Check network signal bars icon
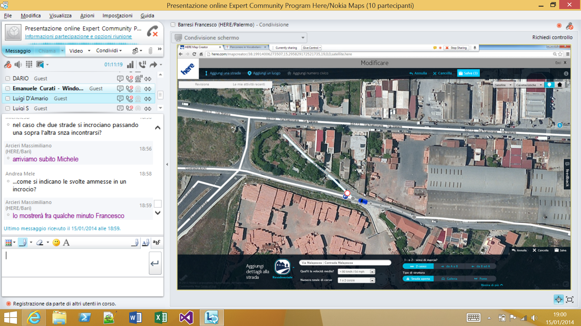581x326 pixels. coord(130,65)
